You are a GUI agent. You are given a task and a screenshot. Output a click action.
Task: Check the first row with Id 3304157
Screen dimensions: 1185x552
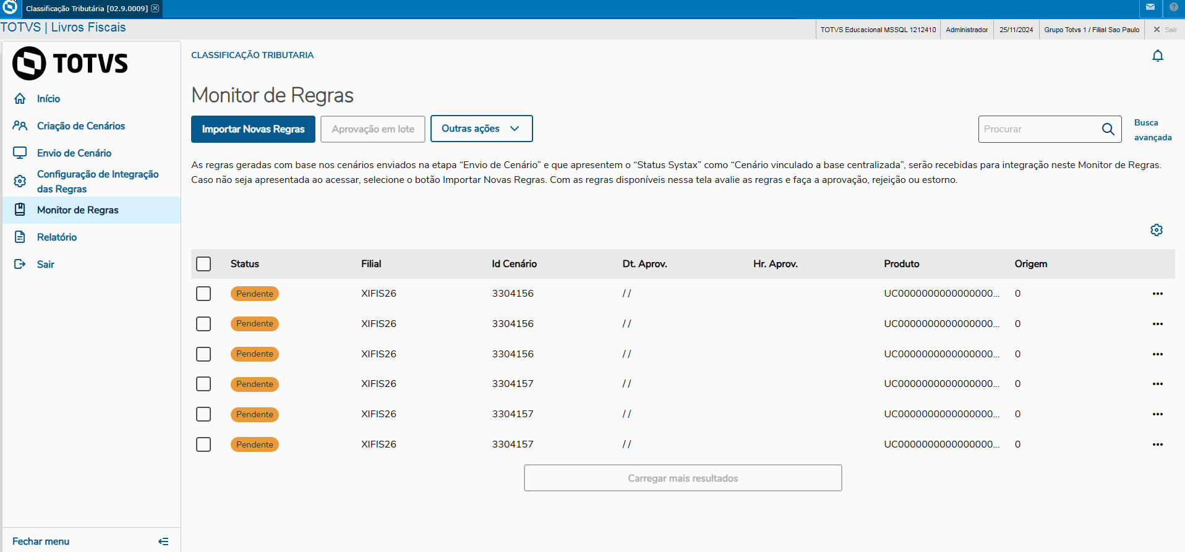[203, 384]
